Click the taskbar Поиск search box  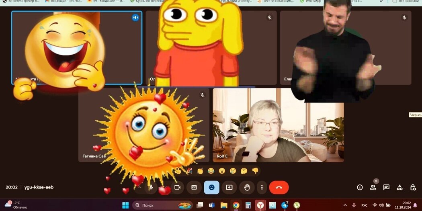[162, 205]
